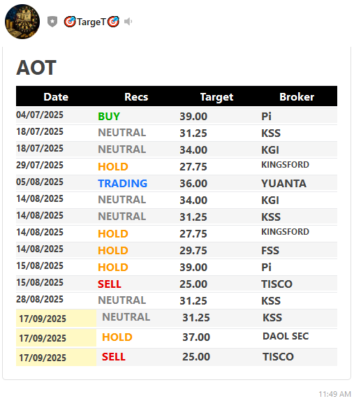354x401 pixels.
Task: Select the 37.00 target price
Action: click(196, 337)
